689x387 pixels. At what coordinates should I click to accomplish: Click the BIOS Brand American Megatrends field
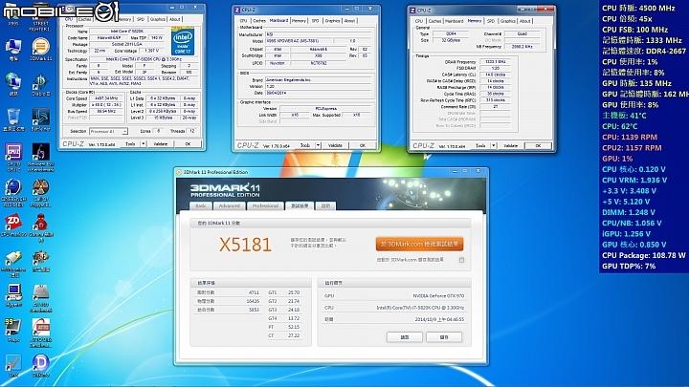click(318, 80)
